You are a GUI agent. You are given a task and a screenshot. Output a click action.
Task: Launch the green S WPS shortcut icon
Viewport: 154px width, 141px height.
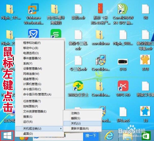56,34
